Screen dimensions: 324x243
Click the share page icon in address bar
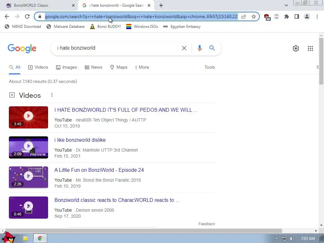pos(244,16)
